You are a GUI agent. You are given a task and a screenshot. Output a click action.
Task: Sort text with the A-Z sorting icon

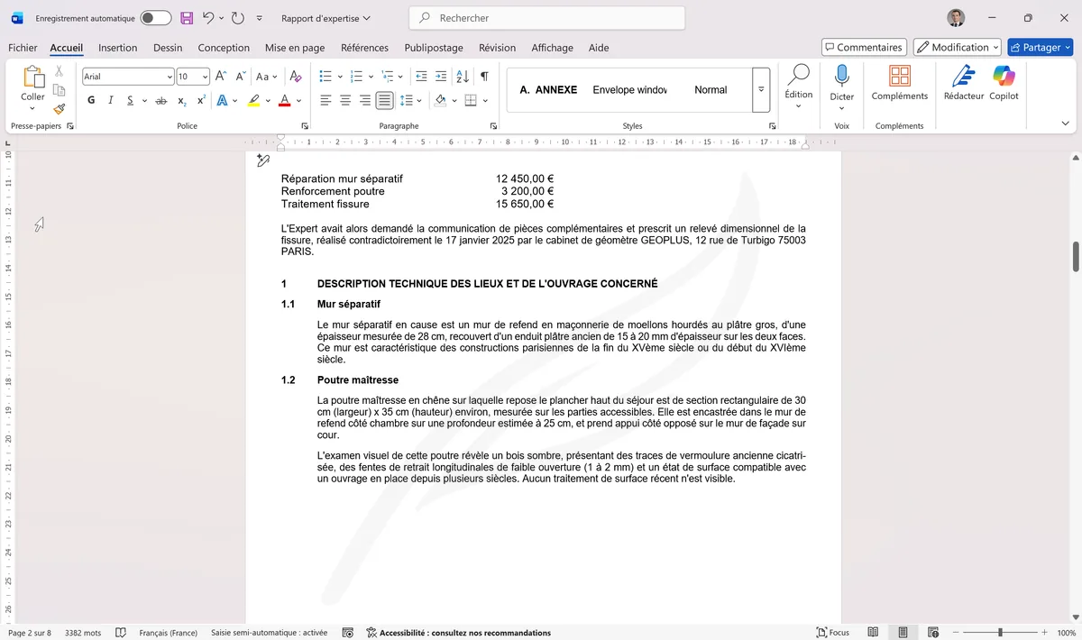462,77
